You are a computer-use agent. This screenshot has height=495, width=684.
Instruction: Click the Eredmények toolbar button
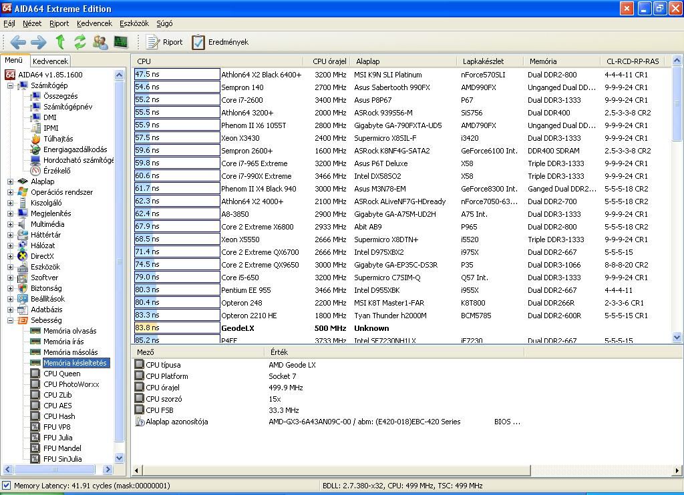coord(220,42)
